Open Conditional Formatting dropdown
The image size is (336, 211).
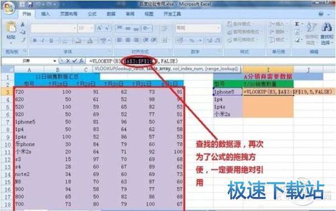(240, 24)
